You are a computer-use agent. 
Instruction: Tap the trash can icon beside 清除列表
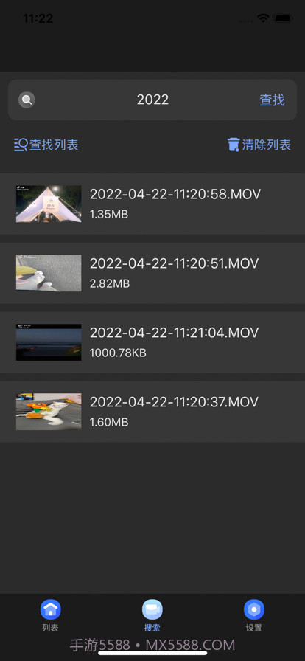tap(234, 145)
